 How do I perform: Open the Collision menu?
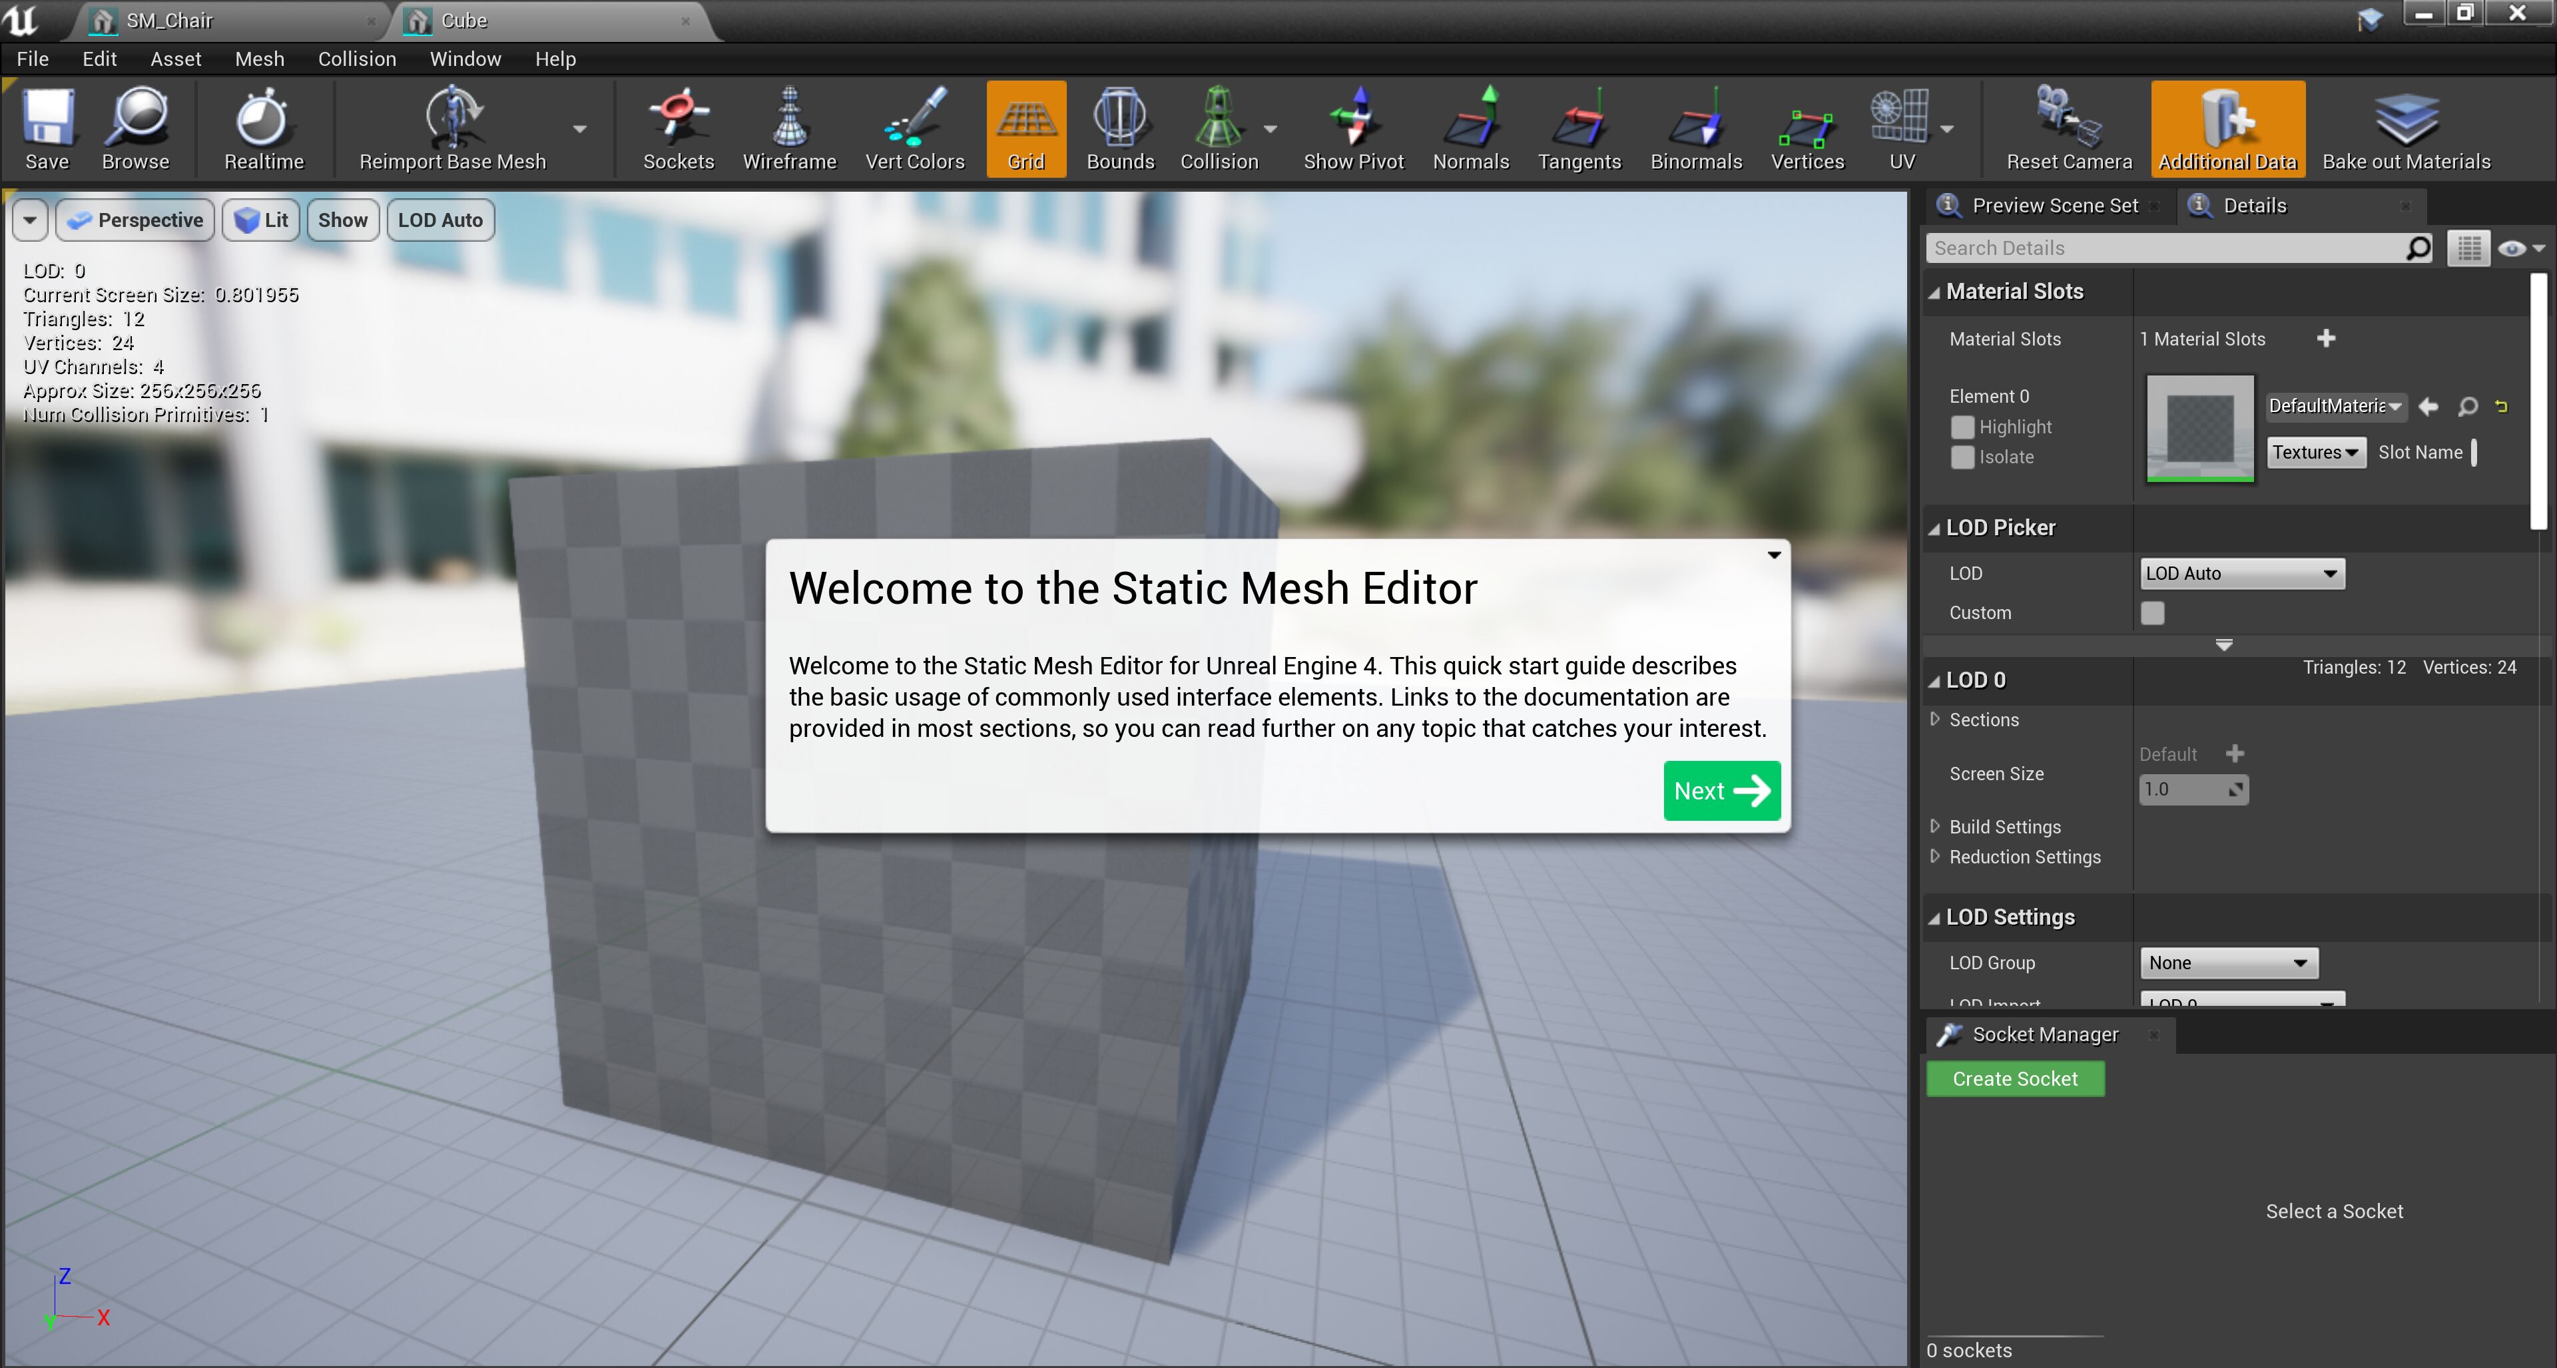coord(356,59)
